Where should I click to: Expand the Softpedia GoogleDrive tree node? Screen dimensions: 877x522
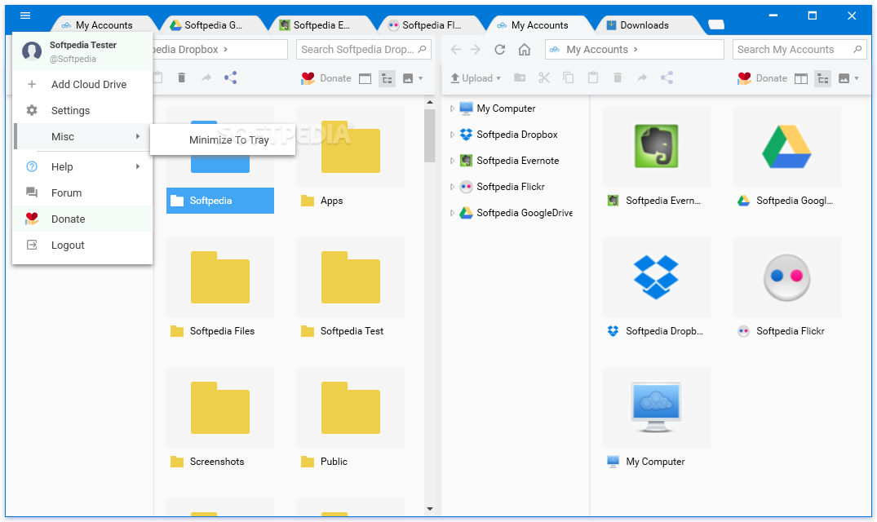[452, 213]
